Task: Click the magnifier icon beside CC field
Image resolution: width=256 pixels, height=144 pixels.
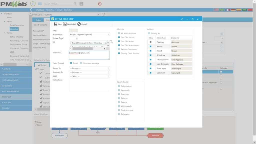Action: (111, 42)
